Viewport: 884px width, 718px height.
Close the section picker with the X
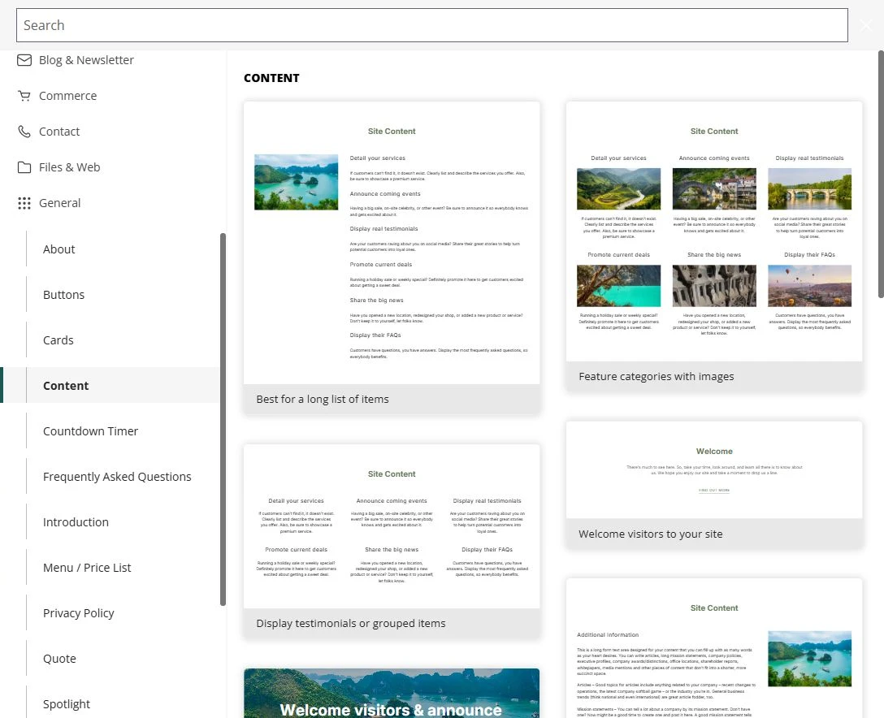866,25
